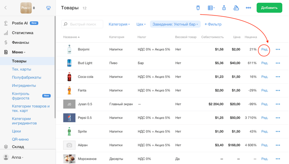Click Ред. for Bud Light
289x164 pixels.
pos(264,63)
